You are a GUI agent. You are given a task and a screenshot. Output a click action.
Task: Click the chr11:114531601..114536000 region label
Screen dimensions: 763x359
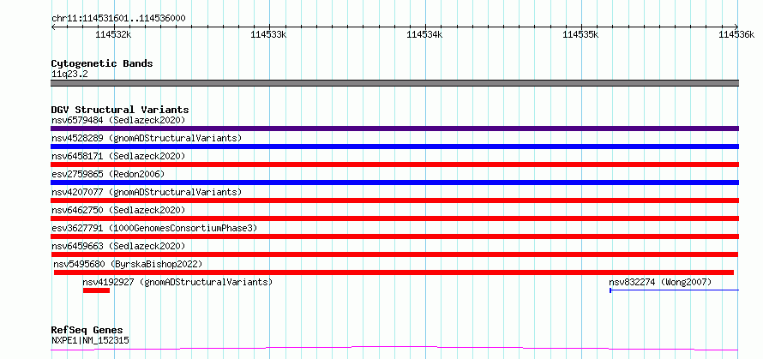coord(118,19)
